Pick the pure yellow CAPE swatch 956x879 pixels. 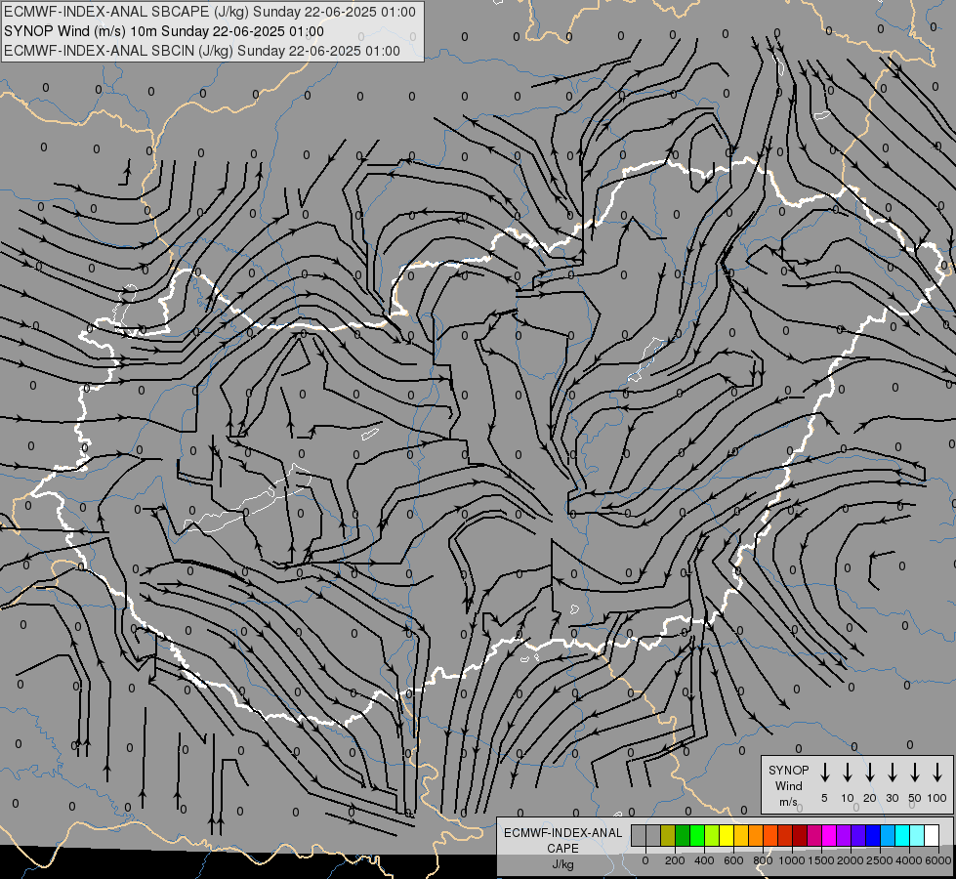(x=727, y=835)
